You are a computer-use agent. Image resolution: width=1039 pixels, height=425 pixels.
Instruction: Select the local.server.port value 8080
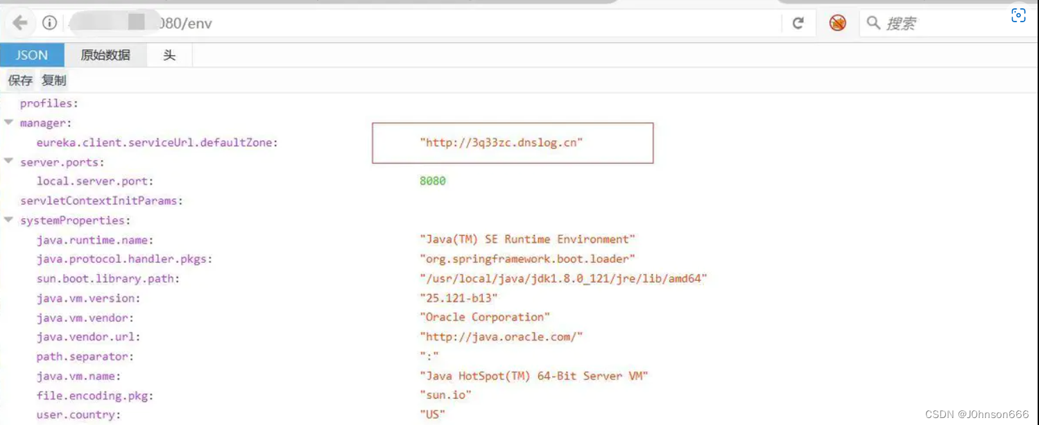432,181
